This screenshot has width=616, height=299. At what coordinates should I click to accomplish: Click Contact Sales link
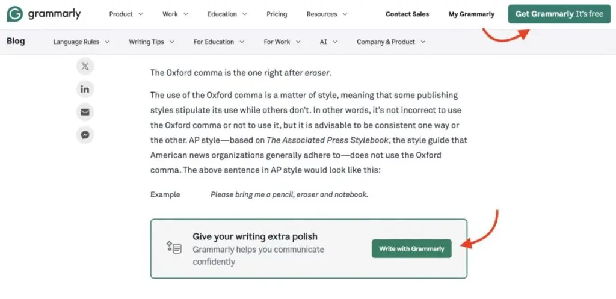[407, 14]
